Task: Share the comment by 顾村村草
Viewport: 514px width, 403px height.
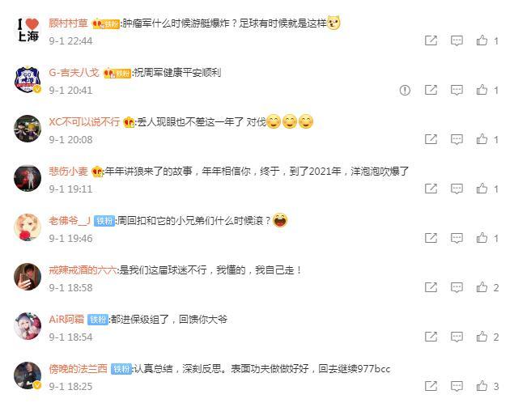Action: [431, 40]
